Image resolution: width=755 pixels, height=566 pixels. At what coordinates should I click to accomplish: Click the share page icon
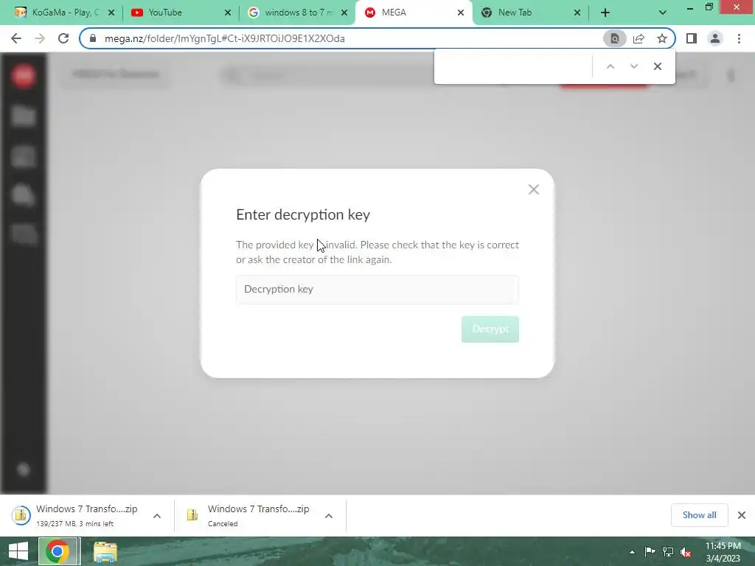[639, 38]
